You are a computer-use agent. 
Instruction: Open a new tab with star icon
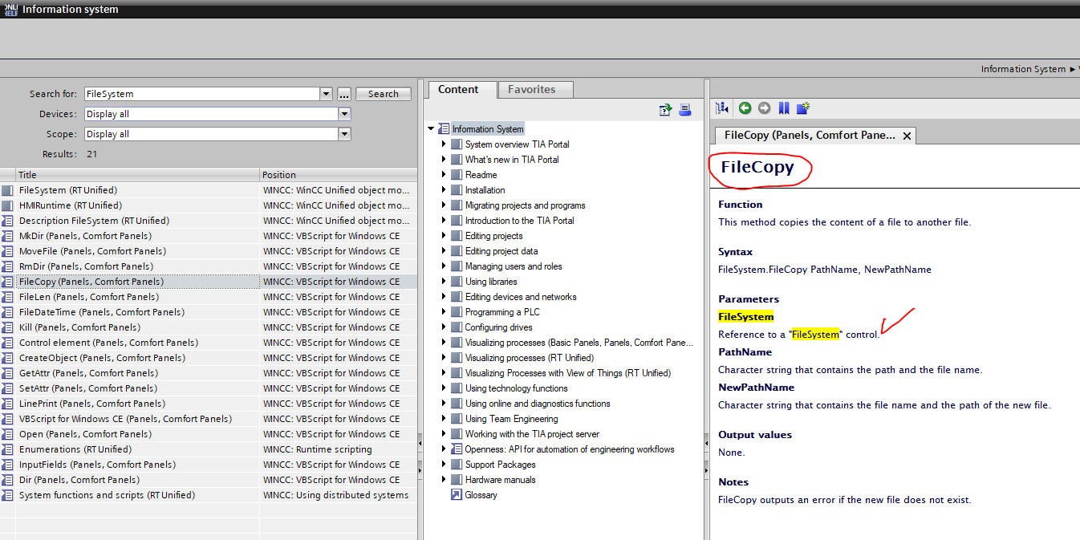[x=803, y=108]
